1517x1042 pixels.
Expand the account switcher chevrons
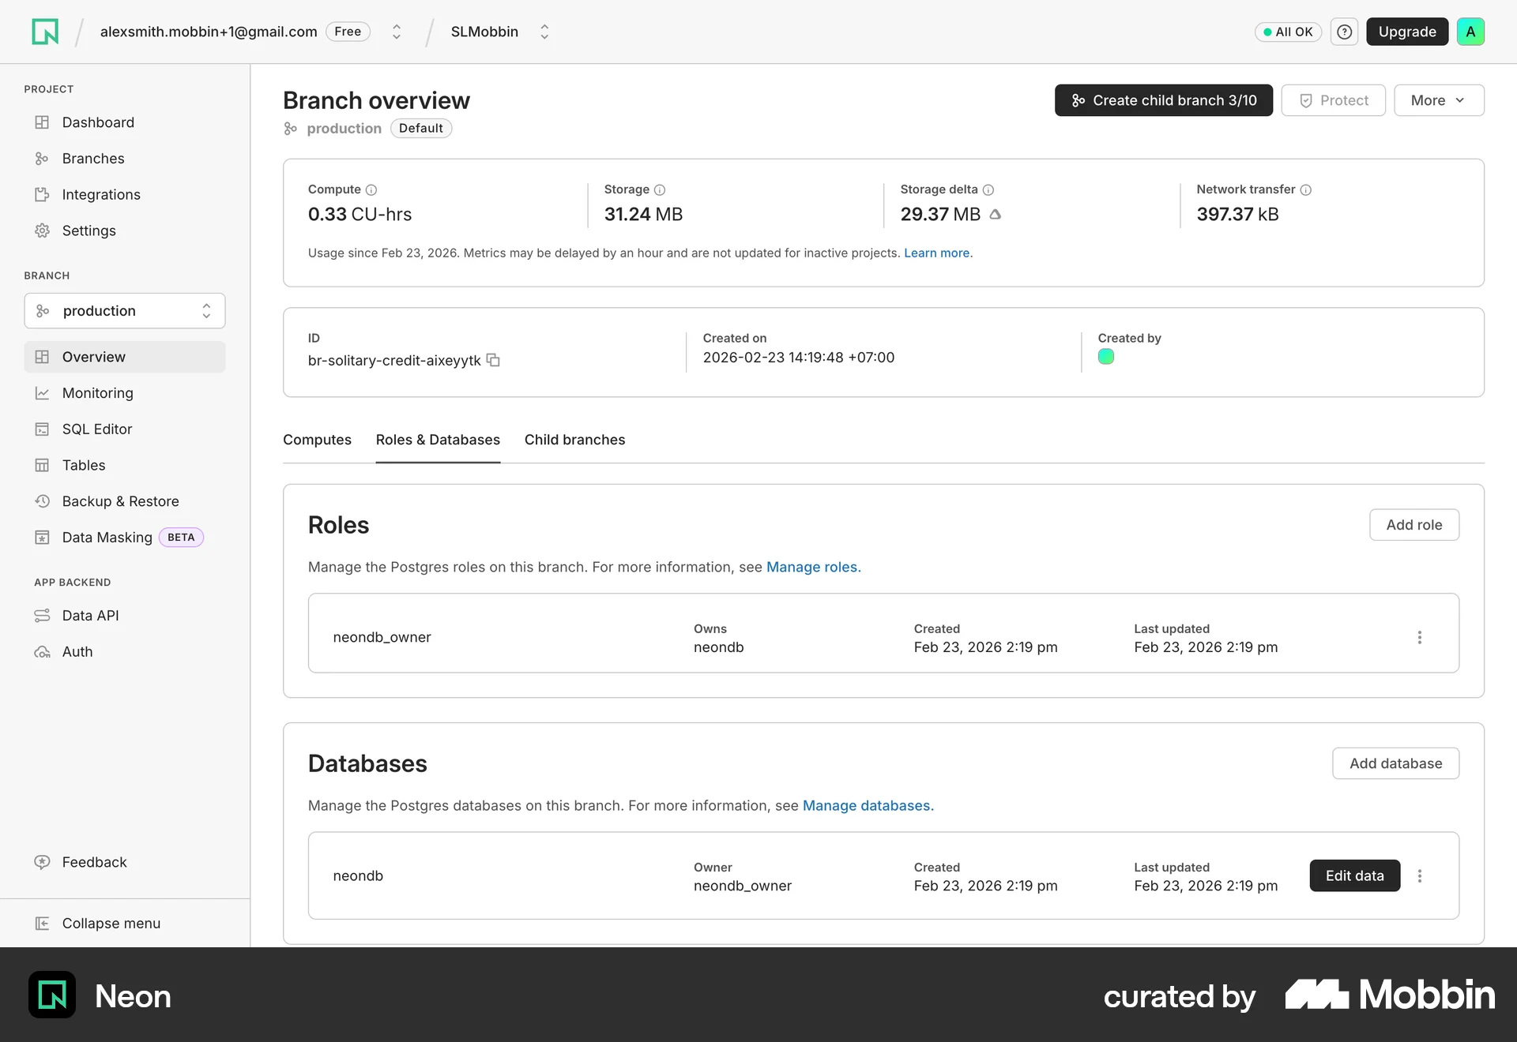point(397,32)
